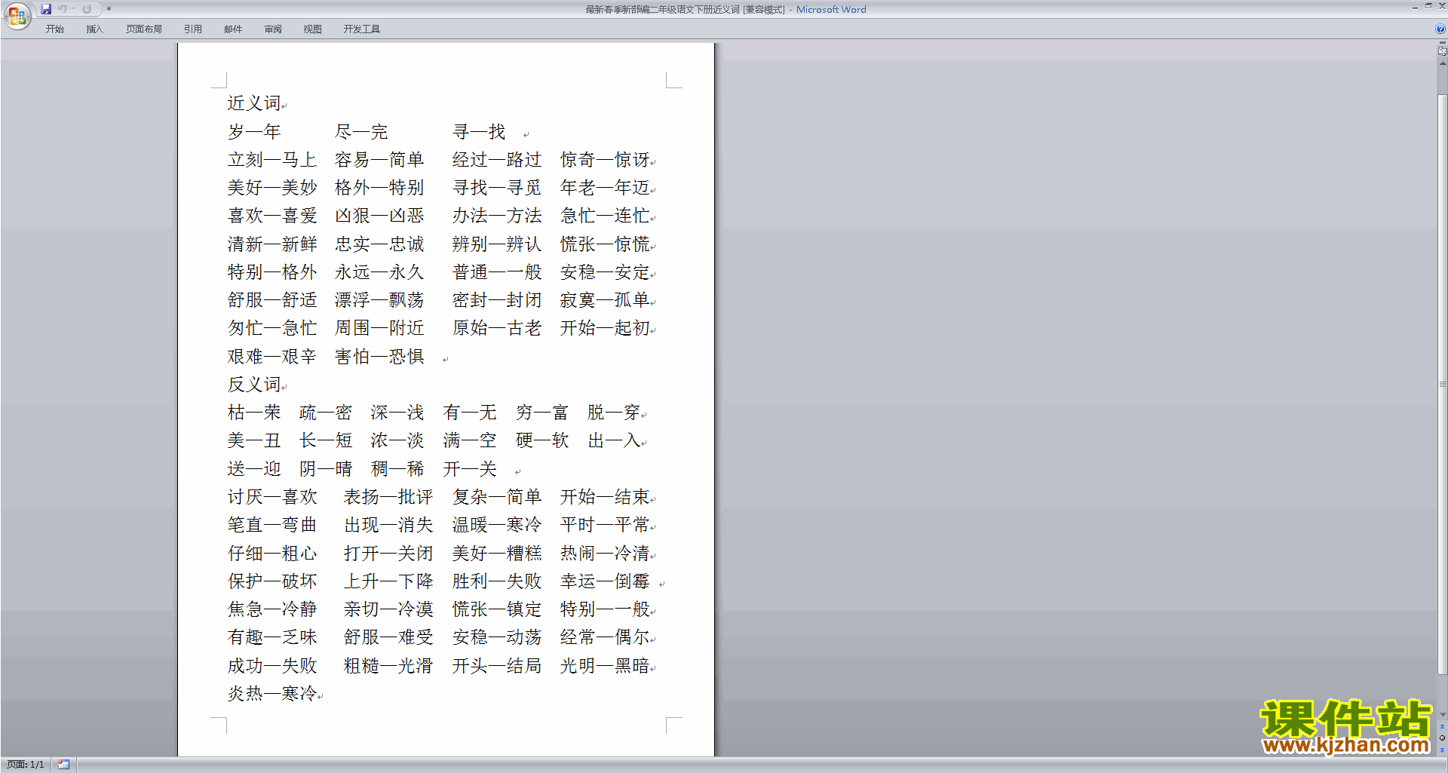Click the word pair 满—空
The image size is (1448, 773).
tap(470, 440)
